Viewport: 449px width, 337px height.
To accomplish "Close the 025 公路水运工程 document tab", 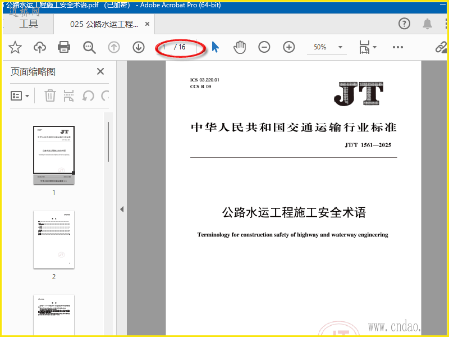I will (x=147, y=24).
